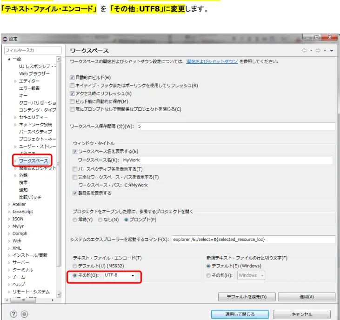
Task: Select パースペクティブ in the tree
Action: pos(35,132)
